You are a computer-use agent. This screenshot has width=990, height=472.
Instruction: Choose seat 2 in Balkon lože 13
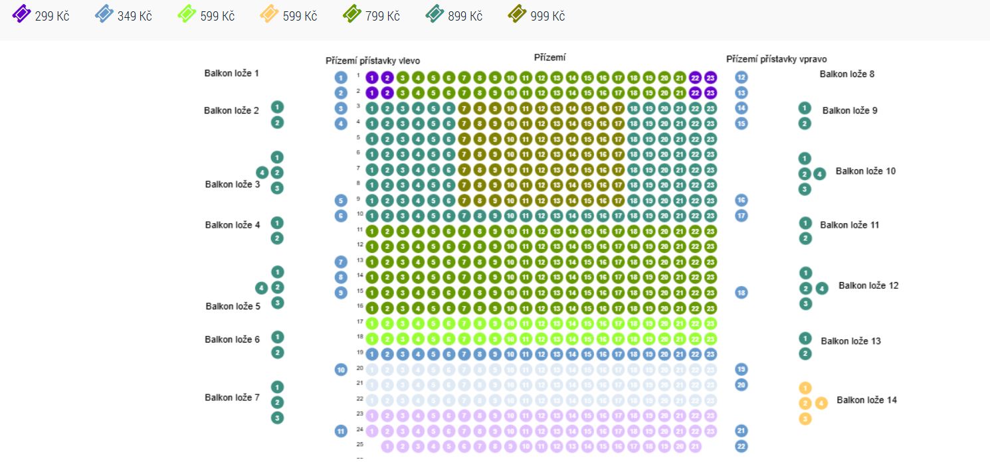805,354
